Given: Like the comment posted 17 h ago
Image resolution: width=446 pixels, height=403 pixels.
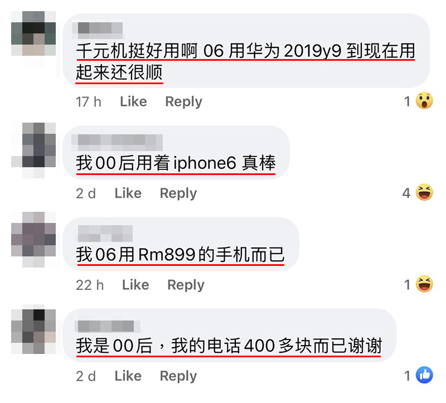Looking at the screenshot, I should (x=133, y=101).
